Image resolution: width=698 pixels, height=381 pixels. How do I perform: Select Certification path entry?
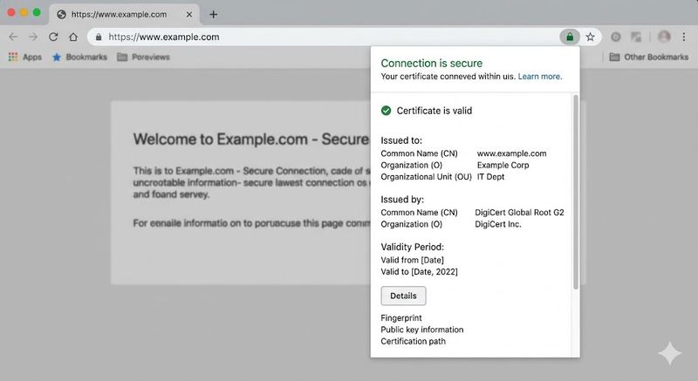pos(413,342)
